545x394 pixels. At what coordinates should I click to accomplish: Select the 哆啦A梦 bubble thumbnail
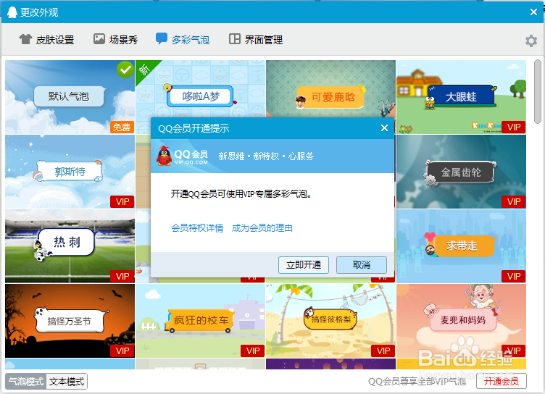(201, 89)
